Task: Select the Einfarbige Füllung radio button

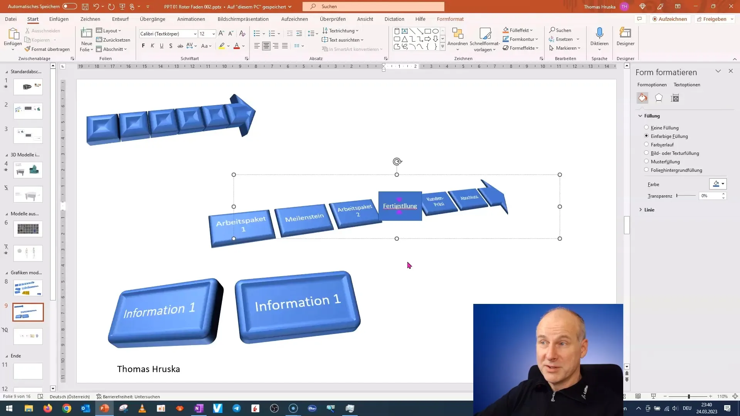Action: tap(646, 136)
